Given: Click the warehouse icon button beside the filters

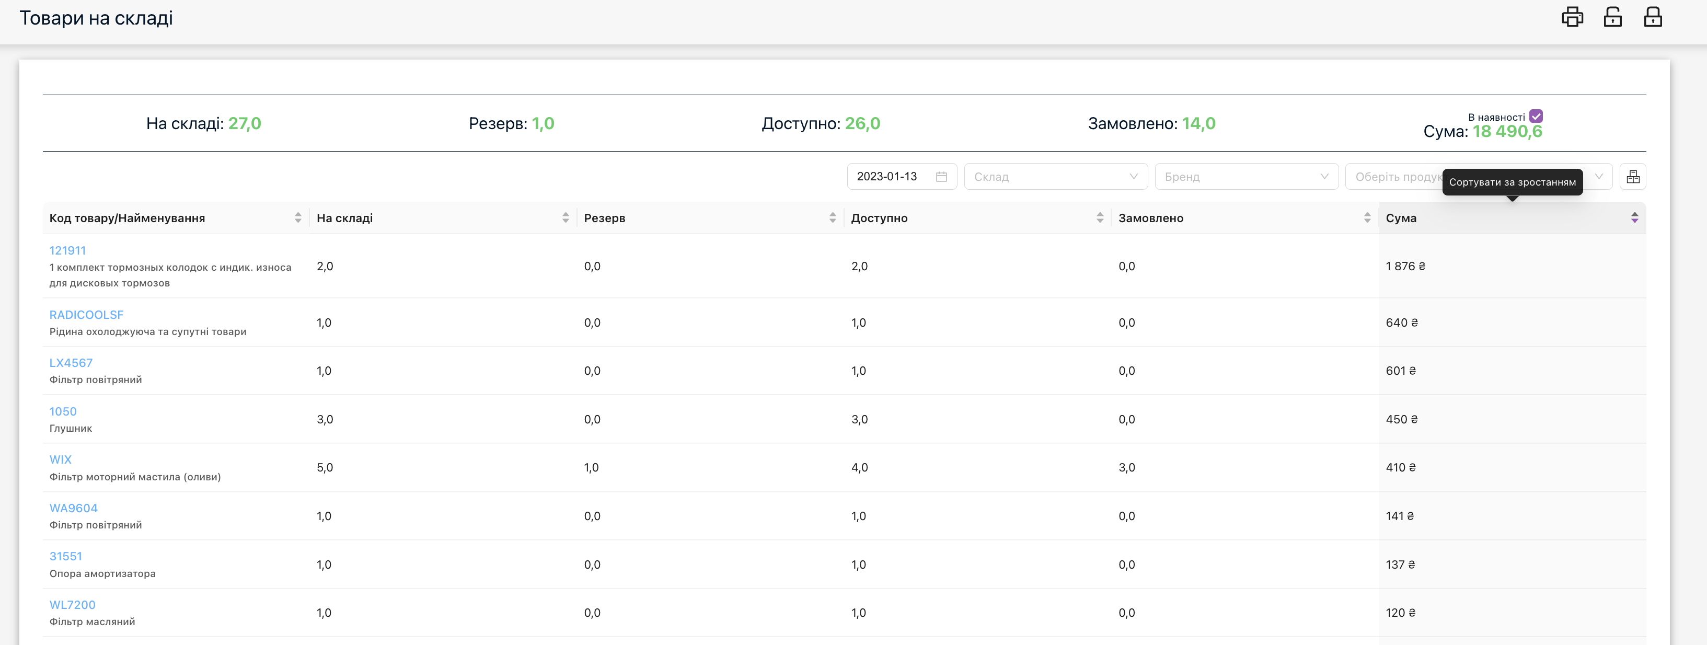Looking at the screenshot, I should pyautogui.click(x=1633, y=176).
